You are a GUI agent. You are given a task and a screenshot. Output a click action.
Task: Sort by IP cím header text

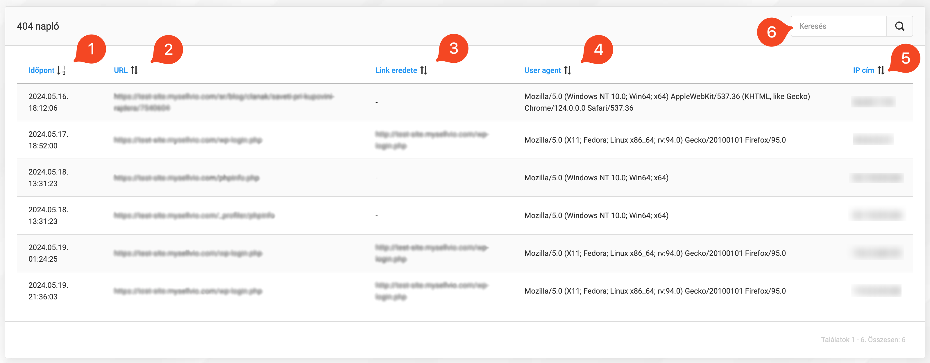(863, 70)
